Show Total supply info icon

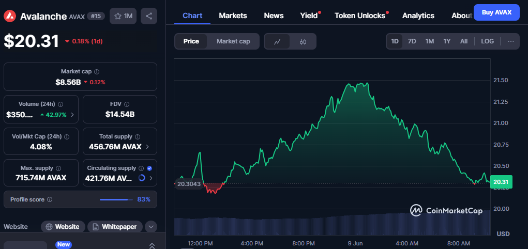click(138, 137)
